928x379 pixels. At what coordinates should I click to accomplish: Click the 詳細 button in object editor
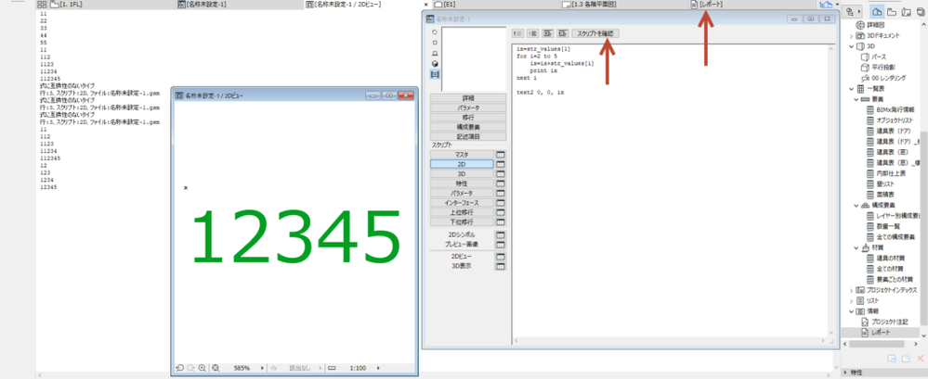point(467,98)
